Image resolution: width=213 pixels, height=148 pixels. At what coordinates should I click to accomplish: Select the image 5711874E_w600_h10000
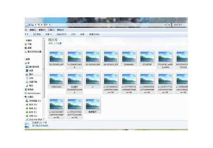165,58
